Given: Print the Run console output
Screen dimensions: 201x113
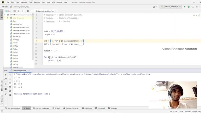Looking at the screenshot, I should coord(10,91).
